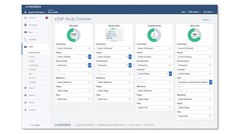Click the home icon in top navigation bar
This screenshot has width=239, height=134.
tap(26, 12)
